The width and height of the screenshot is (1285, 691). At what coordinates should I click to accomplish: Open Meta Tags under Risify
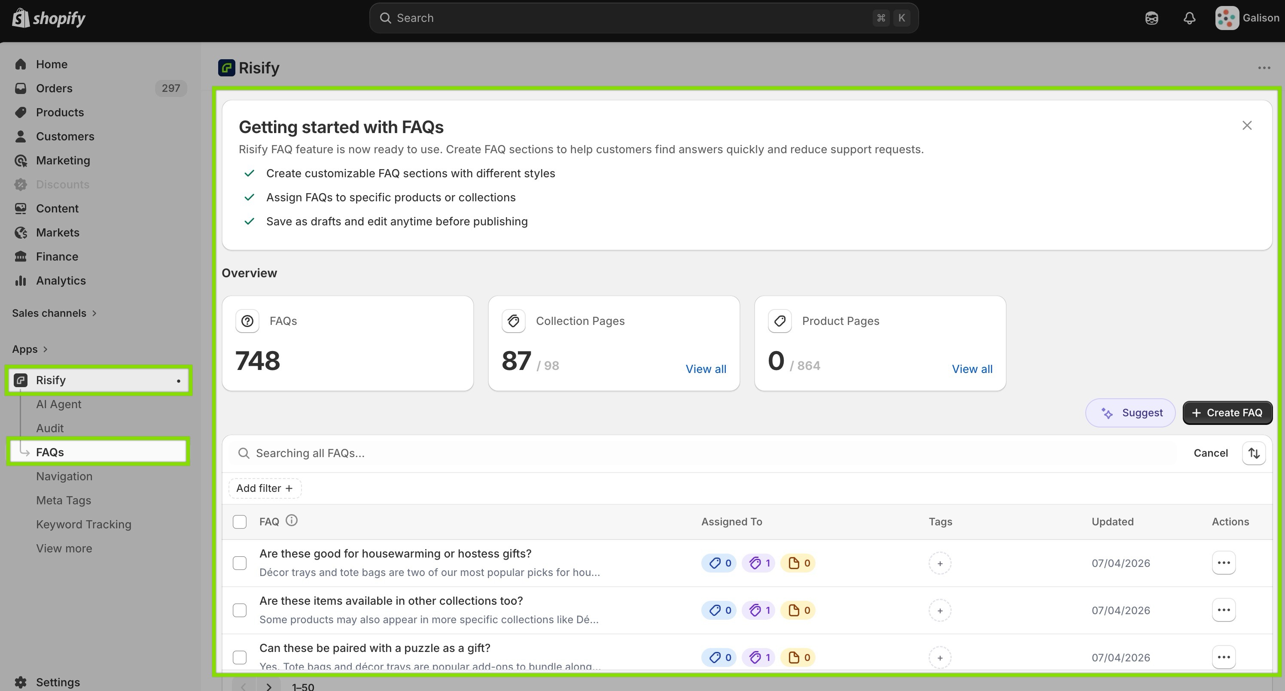[x=64, y=500]
